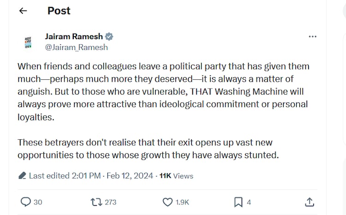Viewport: 346px width, 215px height.
Task: Click the 11K Views label
Action: coord(176,176)
